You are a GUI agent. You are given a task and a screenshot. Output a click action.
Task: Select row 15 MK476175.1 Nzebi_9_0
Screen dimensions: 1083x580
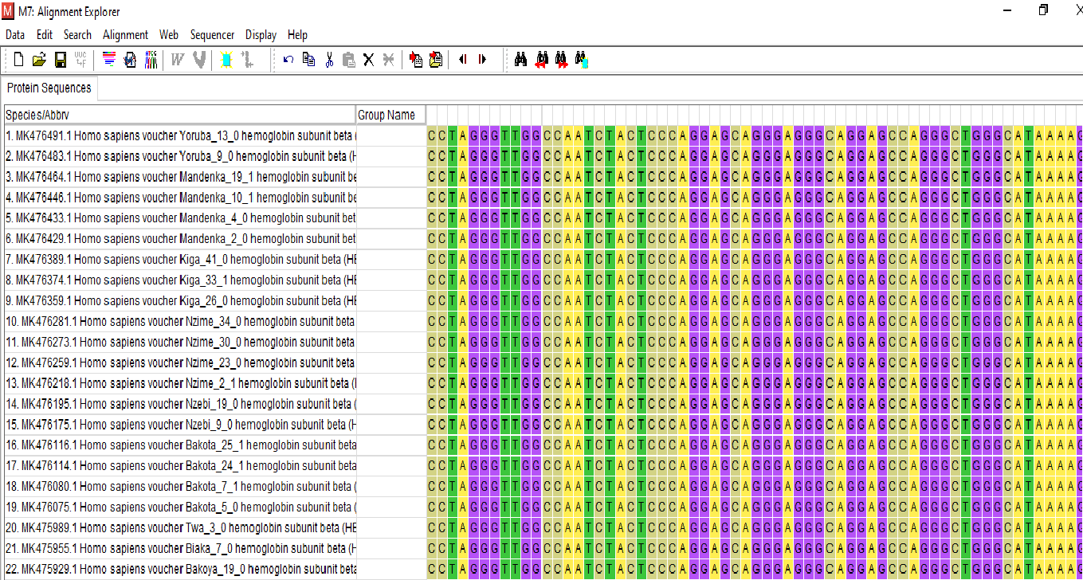pos(180,425)
